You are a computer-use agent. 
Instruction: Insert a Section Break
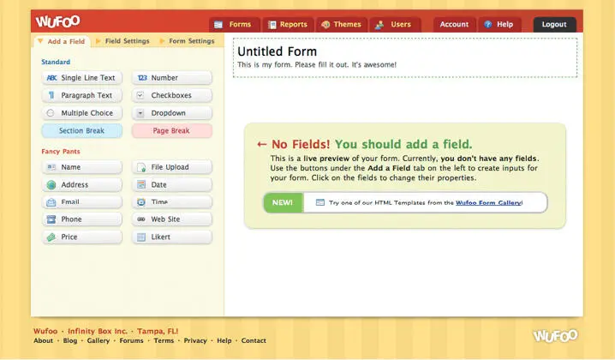pyautogui.click(x=82, y=131)
